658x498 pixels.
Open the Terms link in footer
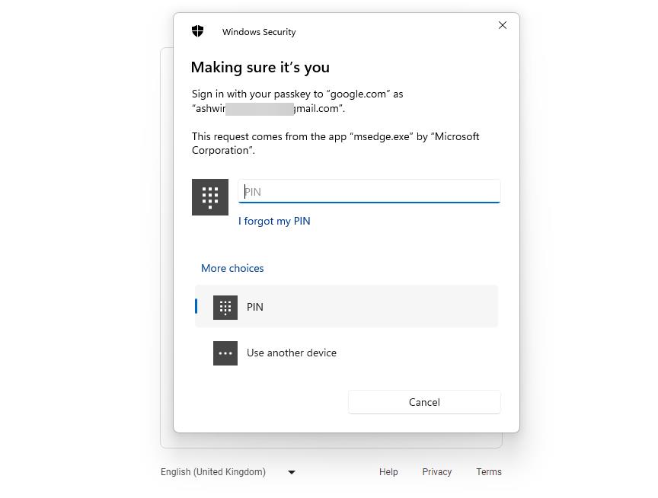(x=489, y=472)
